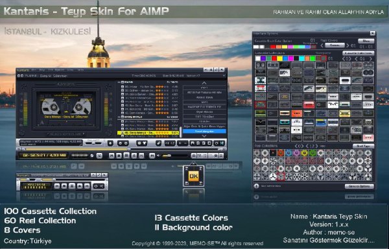Click the link/chain icon in middle toolbar
389x249 pixels.
tap(158, 143)
